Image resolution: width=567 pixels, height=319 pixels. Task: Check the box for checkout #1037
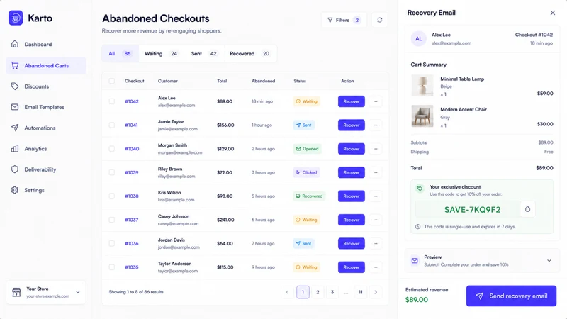[x=112, y=220]
